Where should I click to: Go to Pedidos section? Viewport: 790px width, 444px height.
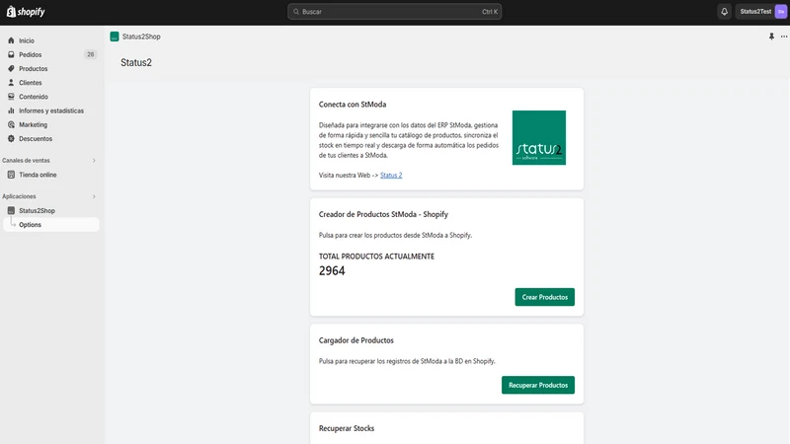[31, 54]
